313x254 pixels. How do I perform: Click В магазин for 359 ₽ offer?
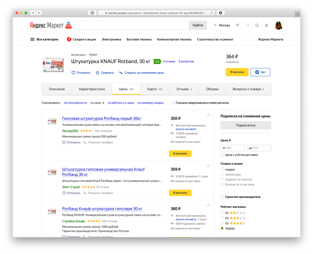click(180, 193)
